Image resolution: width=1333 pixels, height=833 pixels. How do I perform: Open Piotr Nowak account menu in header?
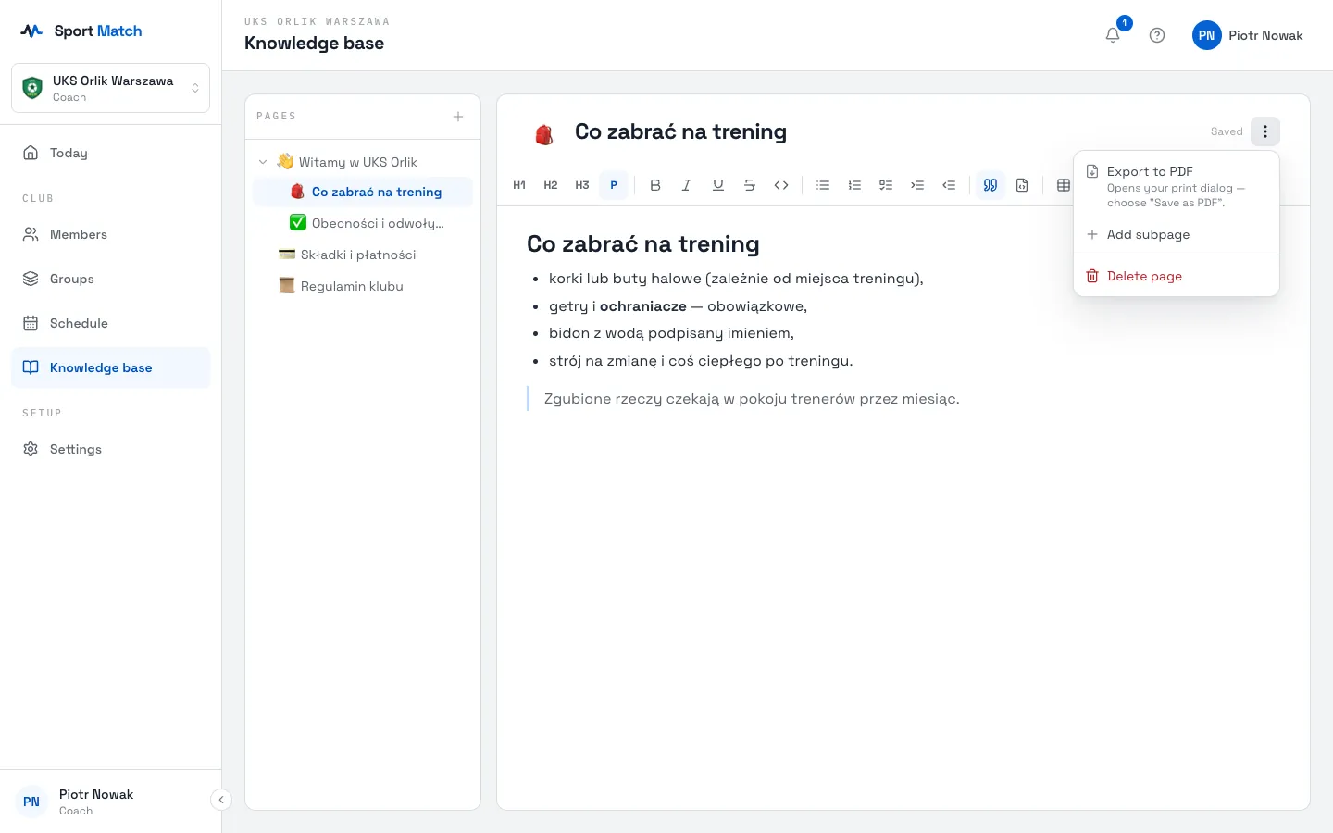point(1248,35)
